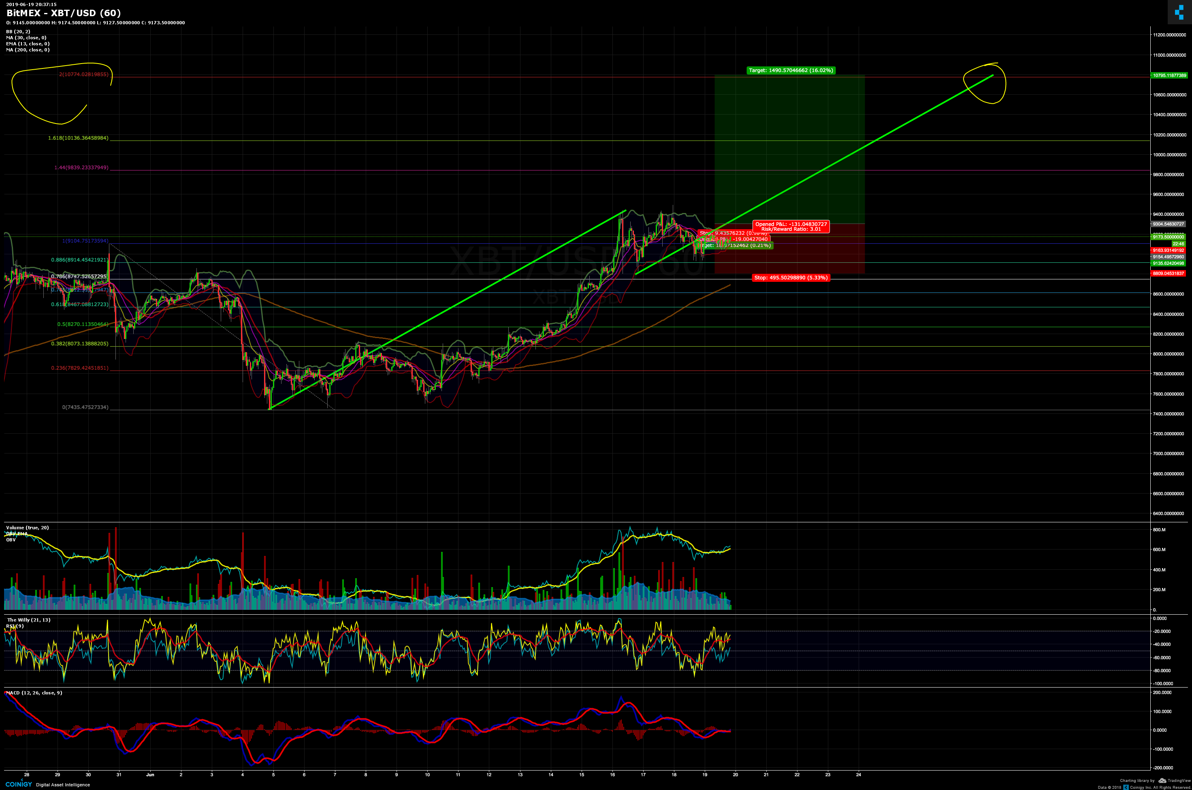Click the BitMEX - XBT/USD (60) title
Viewport: 1192px width, 790px height.
point(64,13)
